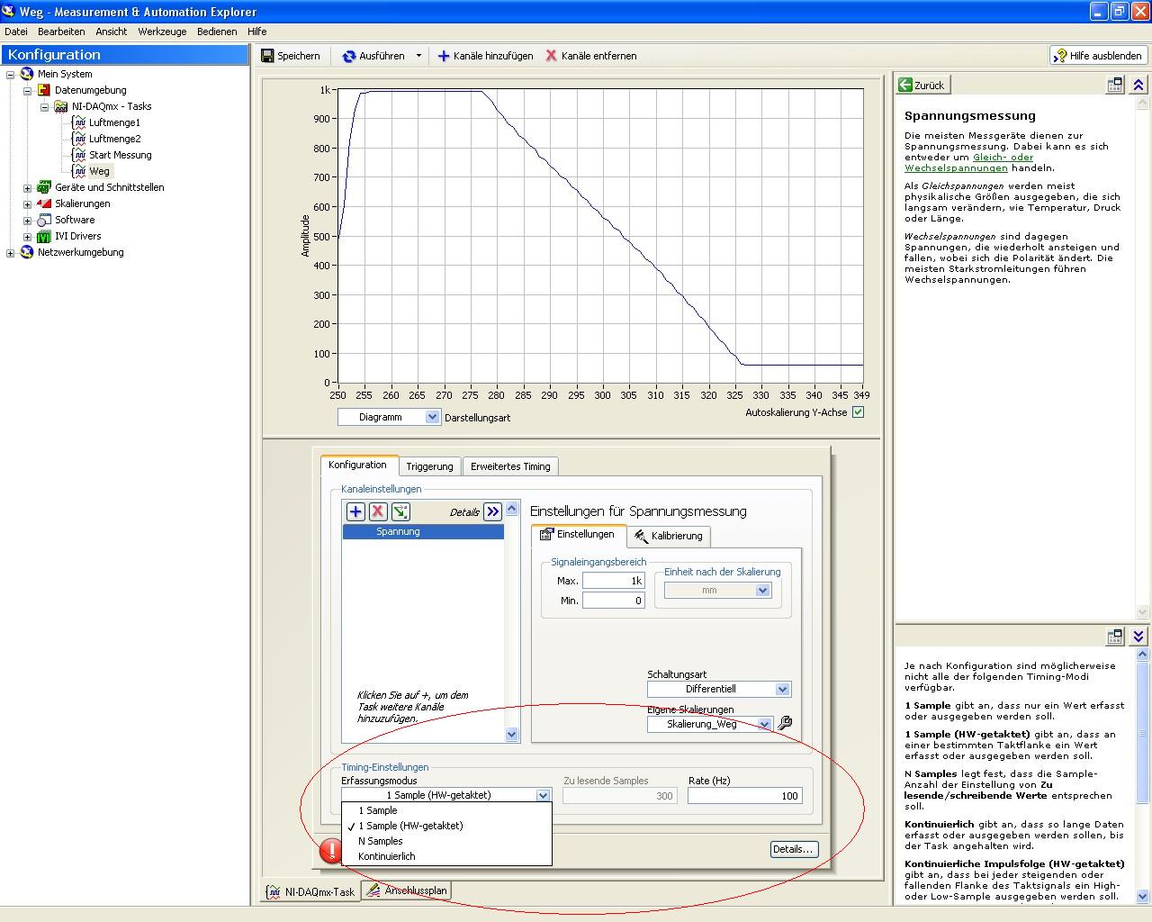Image resolution: width=1152 pixels, height=922 pixels.
Task: Switch to the Triggerung tab
Action: [429, 466]
